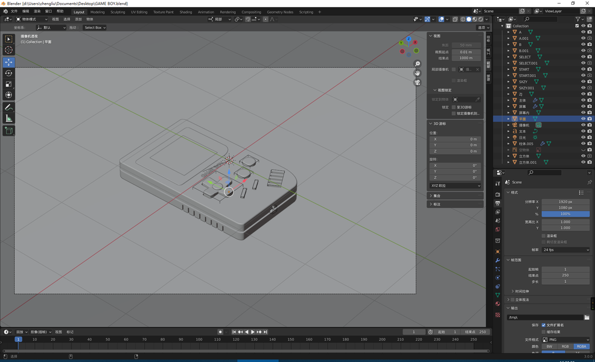
Task: Open the Physics properties tab
Action: pos(497,278)
